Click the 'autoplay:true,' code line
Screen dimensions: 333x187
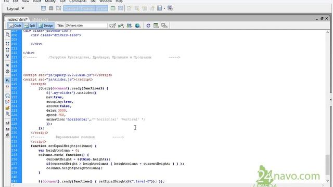pyautogui.click(x=60, y=102)
